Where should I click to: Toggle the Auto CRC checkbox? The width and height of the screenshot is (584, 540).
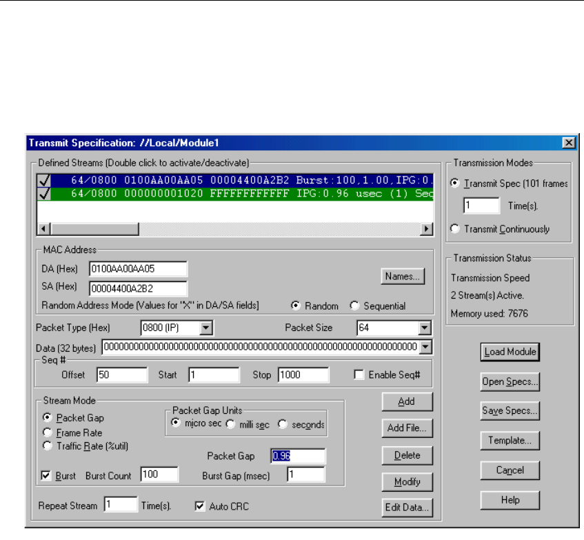coord(200,506)
